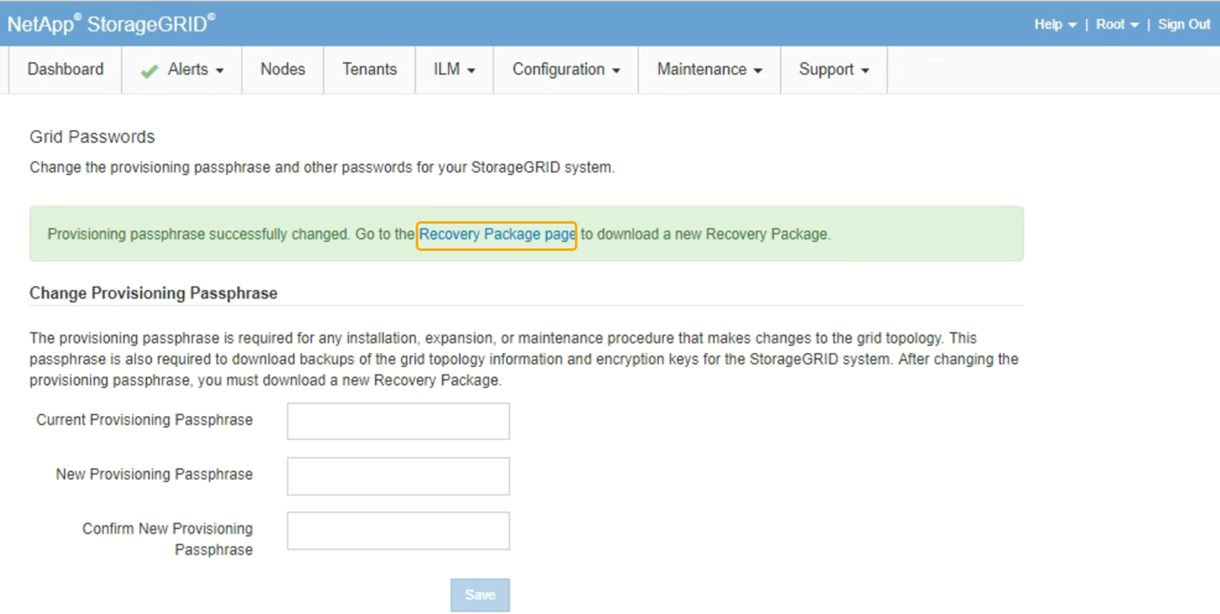Open the Support dropdown menu
Image resolution: width=1220 pixels, height=614 pixels.
(x=834, y=70)
